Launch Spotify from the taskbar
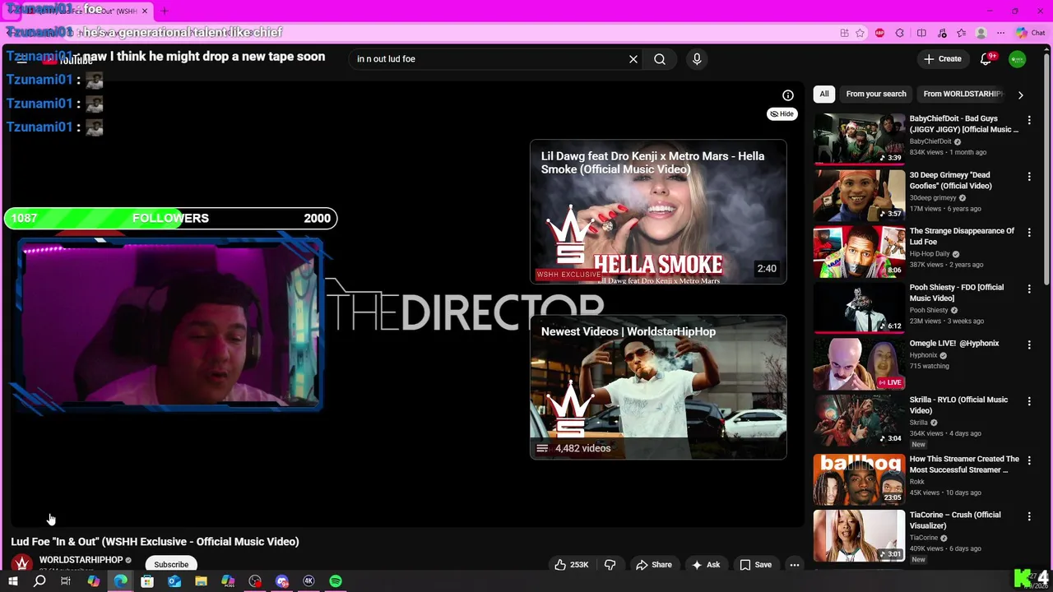 tap(336, 581)
